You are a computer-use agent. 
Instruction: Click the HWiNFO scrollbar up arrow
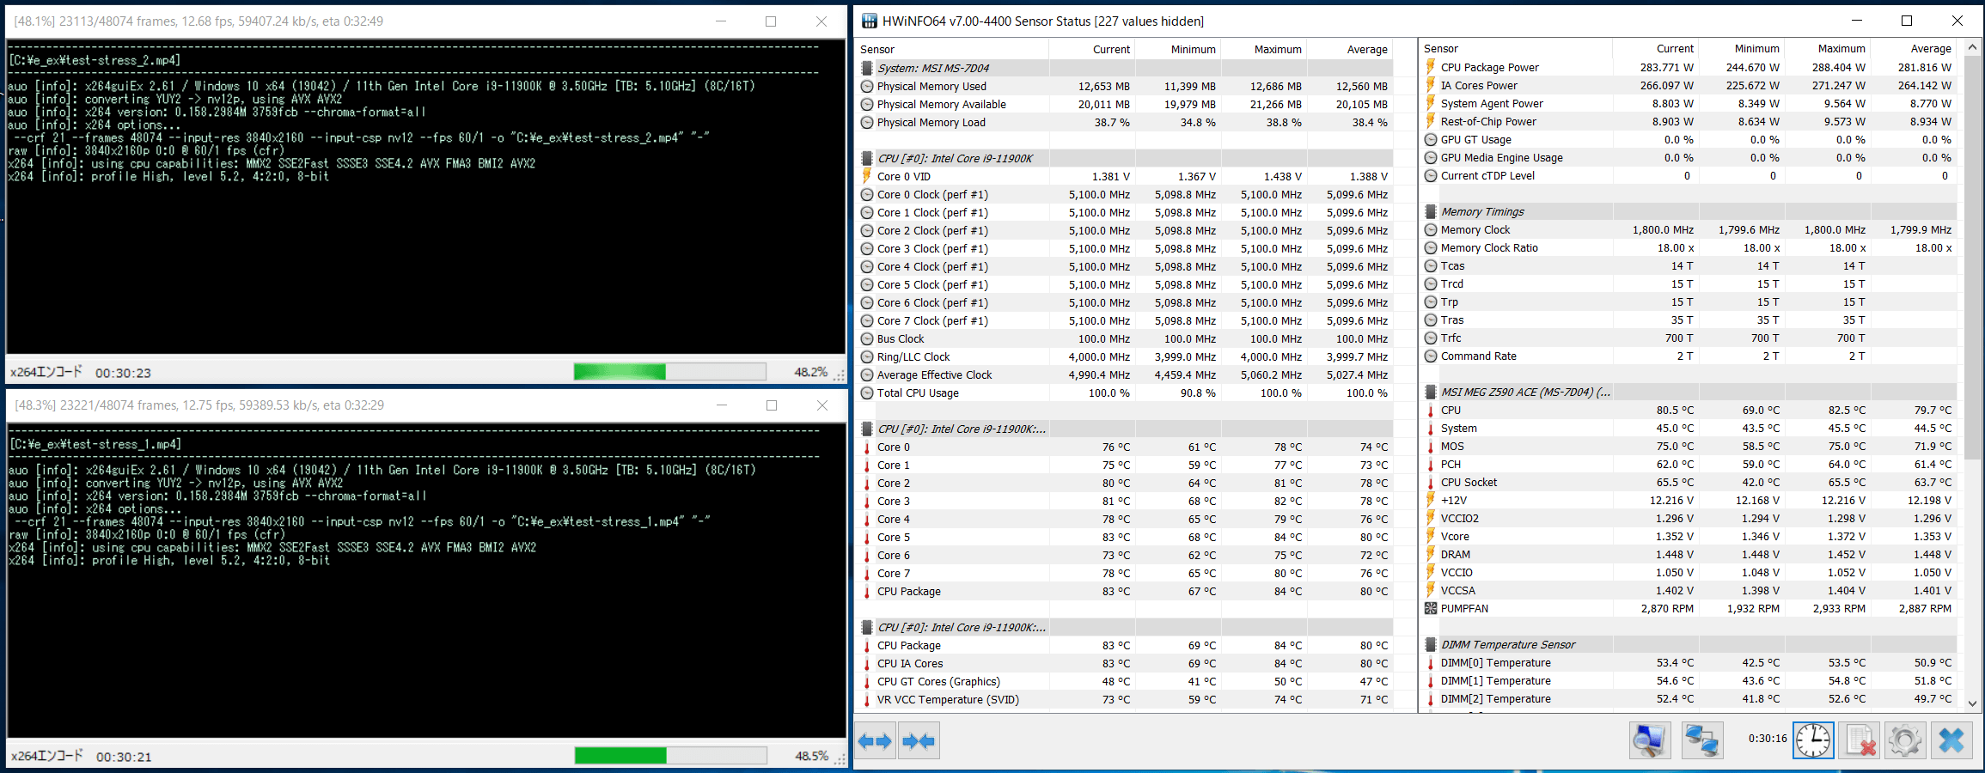click(1972, 47)
